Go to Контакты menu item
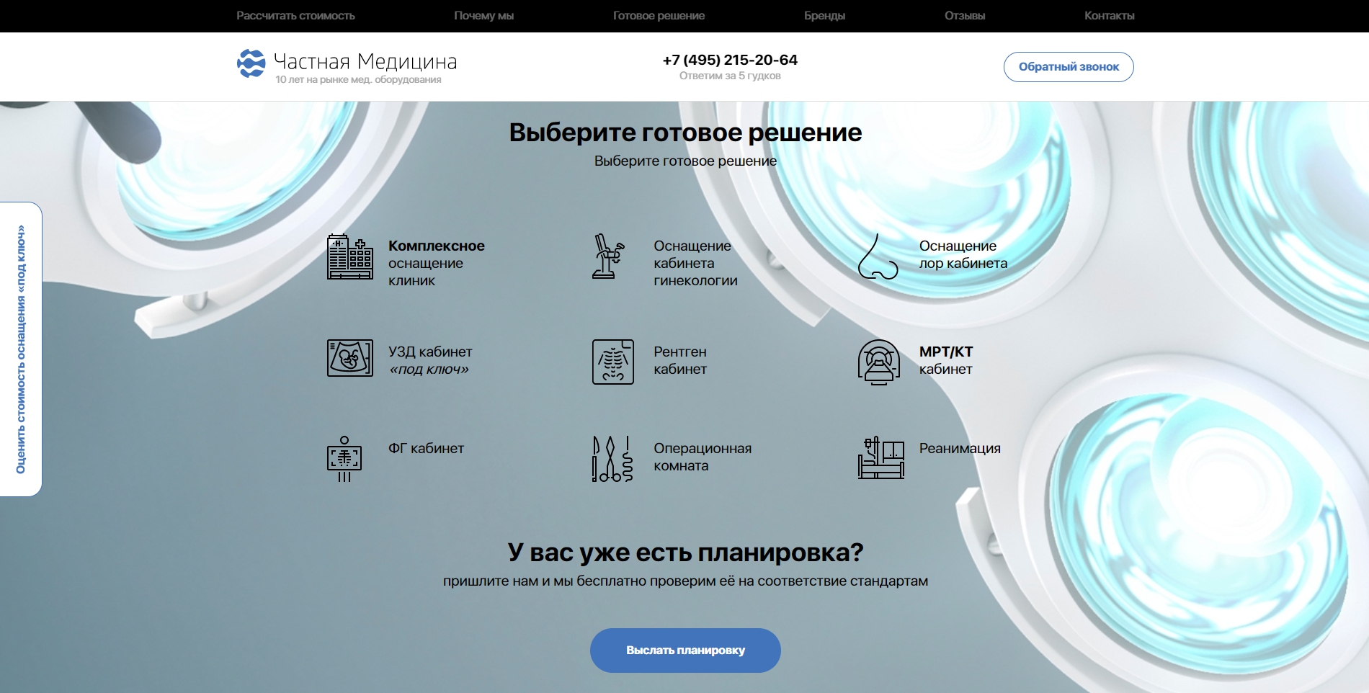Image resolution: width=1369 pixels, height=693 pixels. pyautogui.click(x=1109, y=16)
